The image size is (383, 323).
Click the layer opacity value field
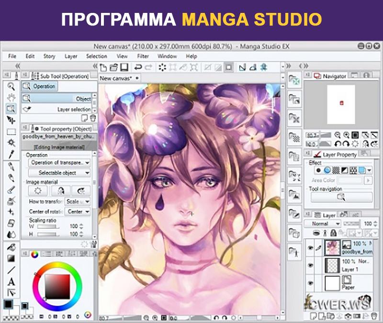(368, 223)
